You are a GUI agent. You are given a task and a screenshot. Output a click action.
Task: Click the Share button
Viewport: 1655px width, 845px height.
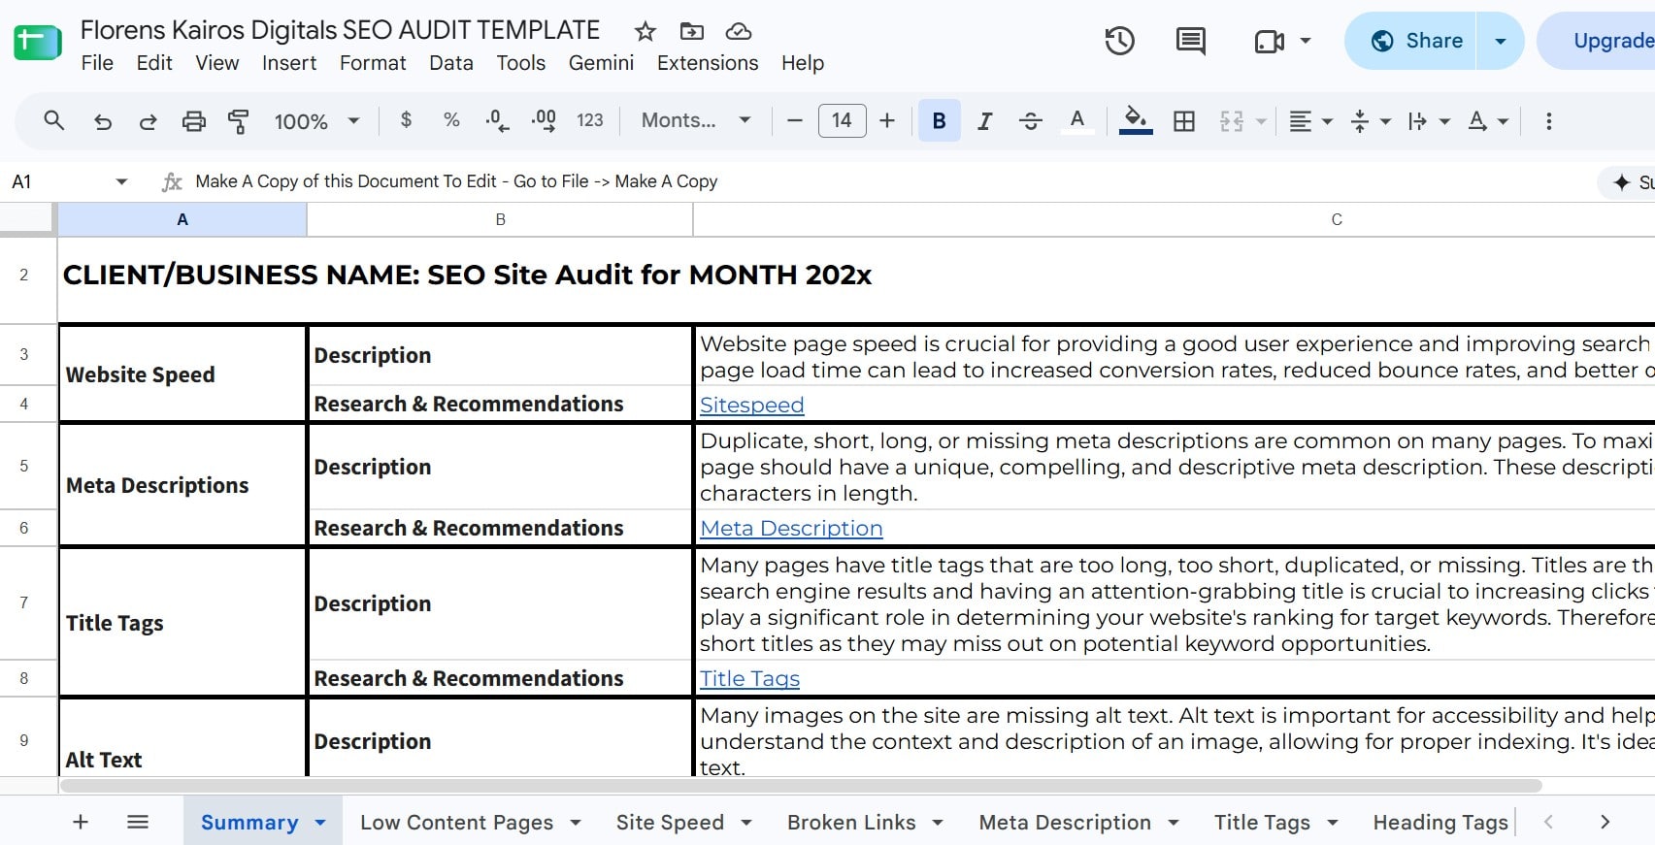(1416, 41)
